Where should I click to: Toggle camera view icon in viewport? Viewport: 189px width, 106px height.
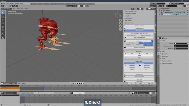click(120, 26)
